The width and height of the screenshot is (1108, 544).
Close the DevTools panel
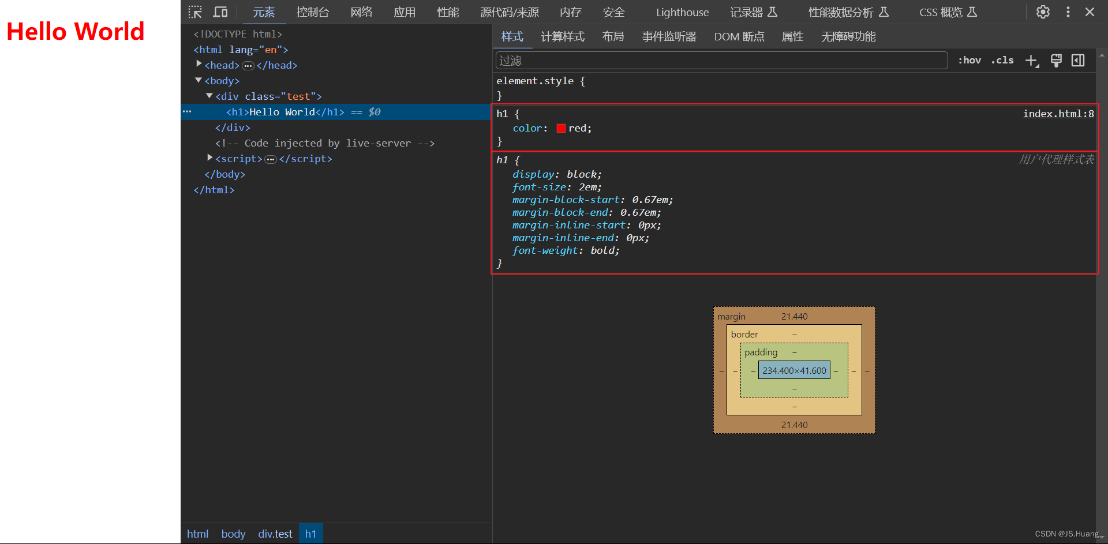pos(1090,12)
